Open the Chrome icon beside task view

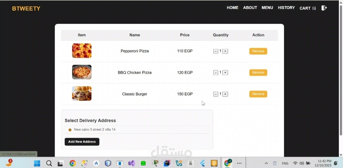click(73, 163)
